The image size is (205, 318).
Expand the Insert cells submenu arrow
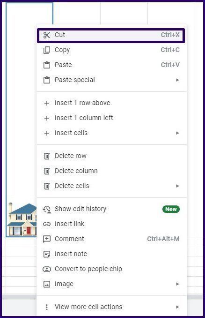(178, 133)
